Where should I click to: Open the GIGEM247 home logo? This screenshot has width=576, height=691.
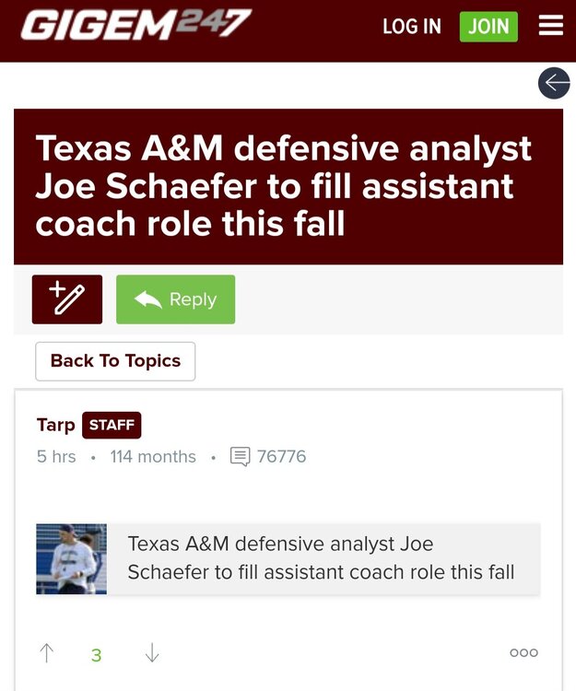135,25
